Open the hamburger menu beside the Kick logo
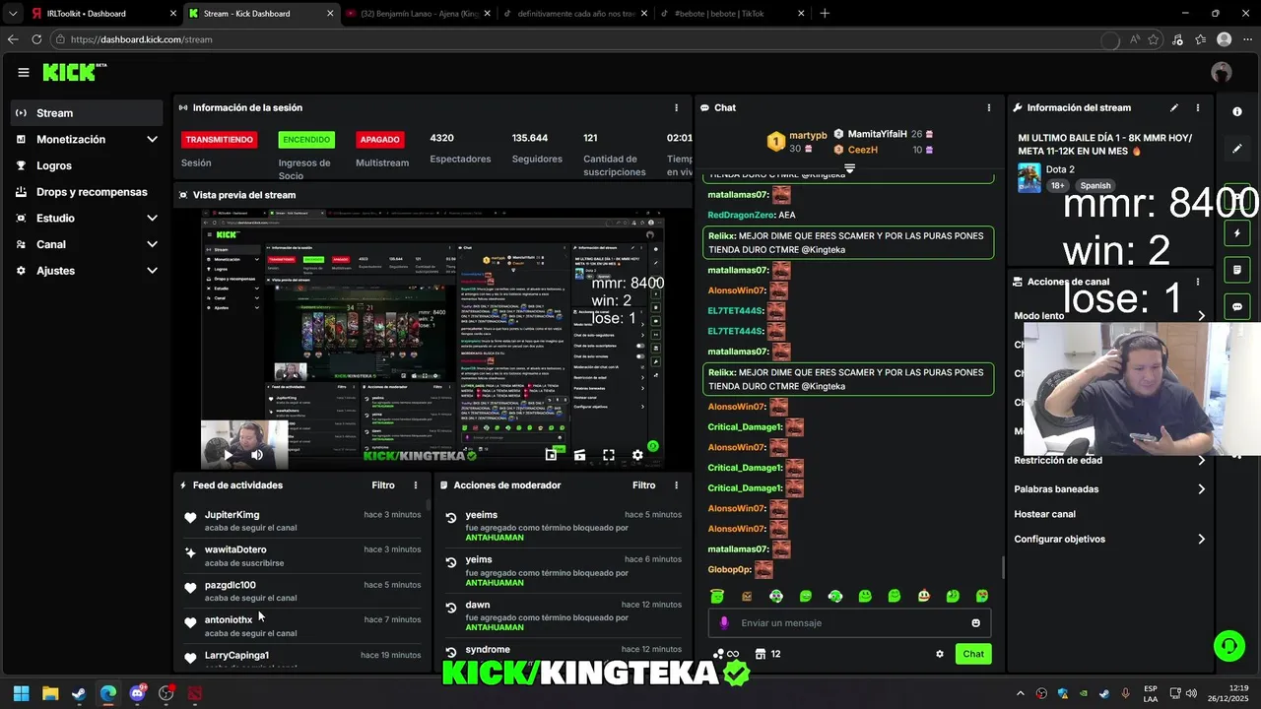Viewport: 1261px width, 709px height. point(24,72)
